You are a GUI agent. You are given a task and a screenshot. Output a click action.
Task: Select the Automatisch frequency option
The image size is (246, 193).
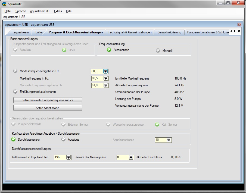tap(109, 50)
